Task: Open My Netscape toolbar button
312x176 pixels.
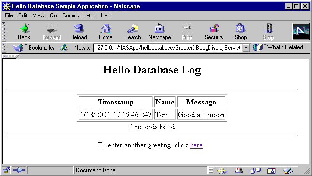Action: [160, 31]
